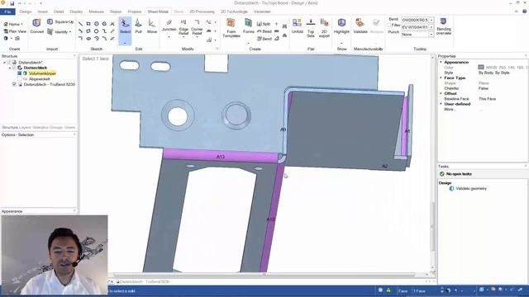Toggle checkbox of Distanzblech - TruBend 5230

pos(14,84)
